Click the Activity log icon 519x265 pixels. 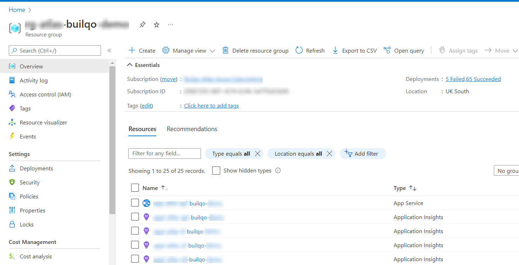[x=12, y=80]
